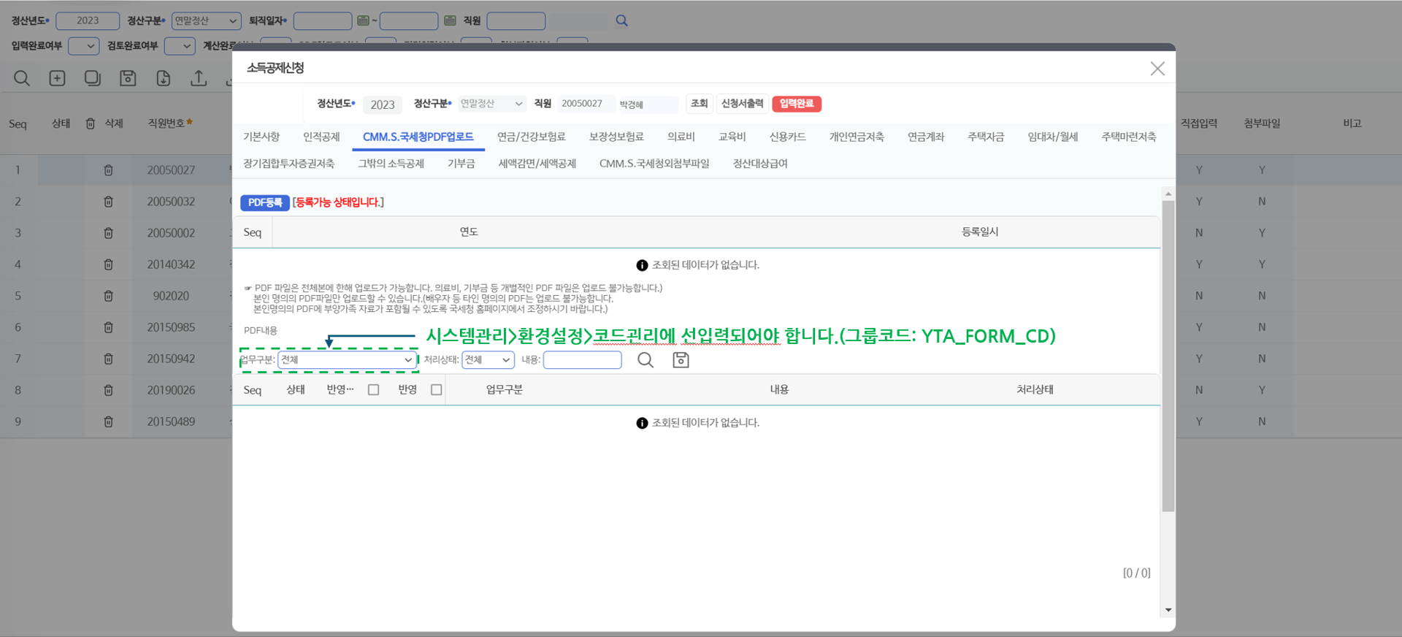The height and width of the screenshot is (637, 1402).
Task: Switch to 교육비 tab
Action: click(x=732, y=137)
